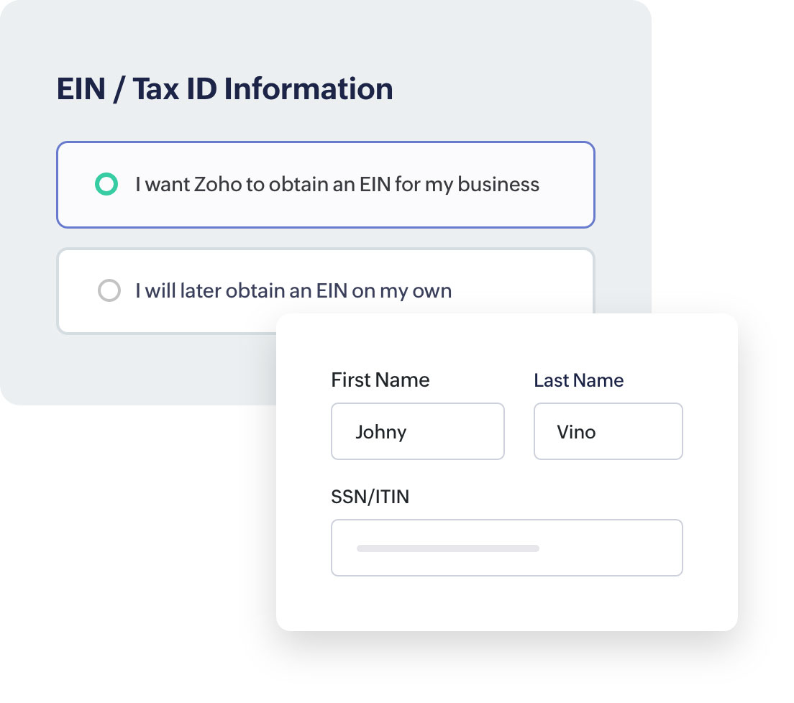Click the First Name label
The width and height of the screenshot is (794, 703).
[x=380, y=380]
